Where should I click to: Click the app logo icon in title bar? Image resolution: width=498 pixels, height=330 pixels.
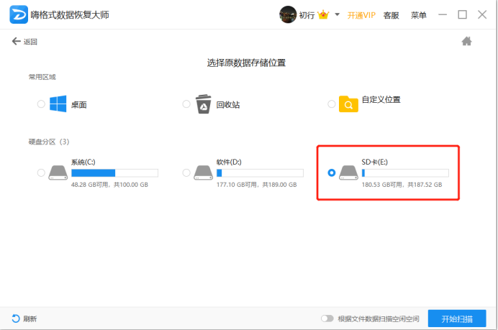19,14
